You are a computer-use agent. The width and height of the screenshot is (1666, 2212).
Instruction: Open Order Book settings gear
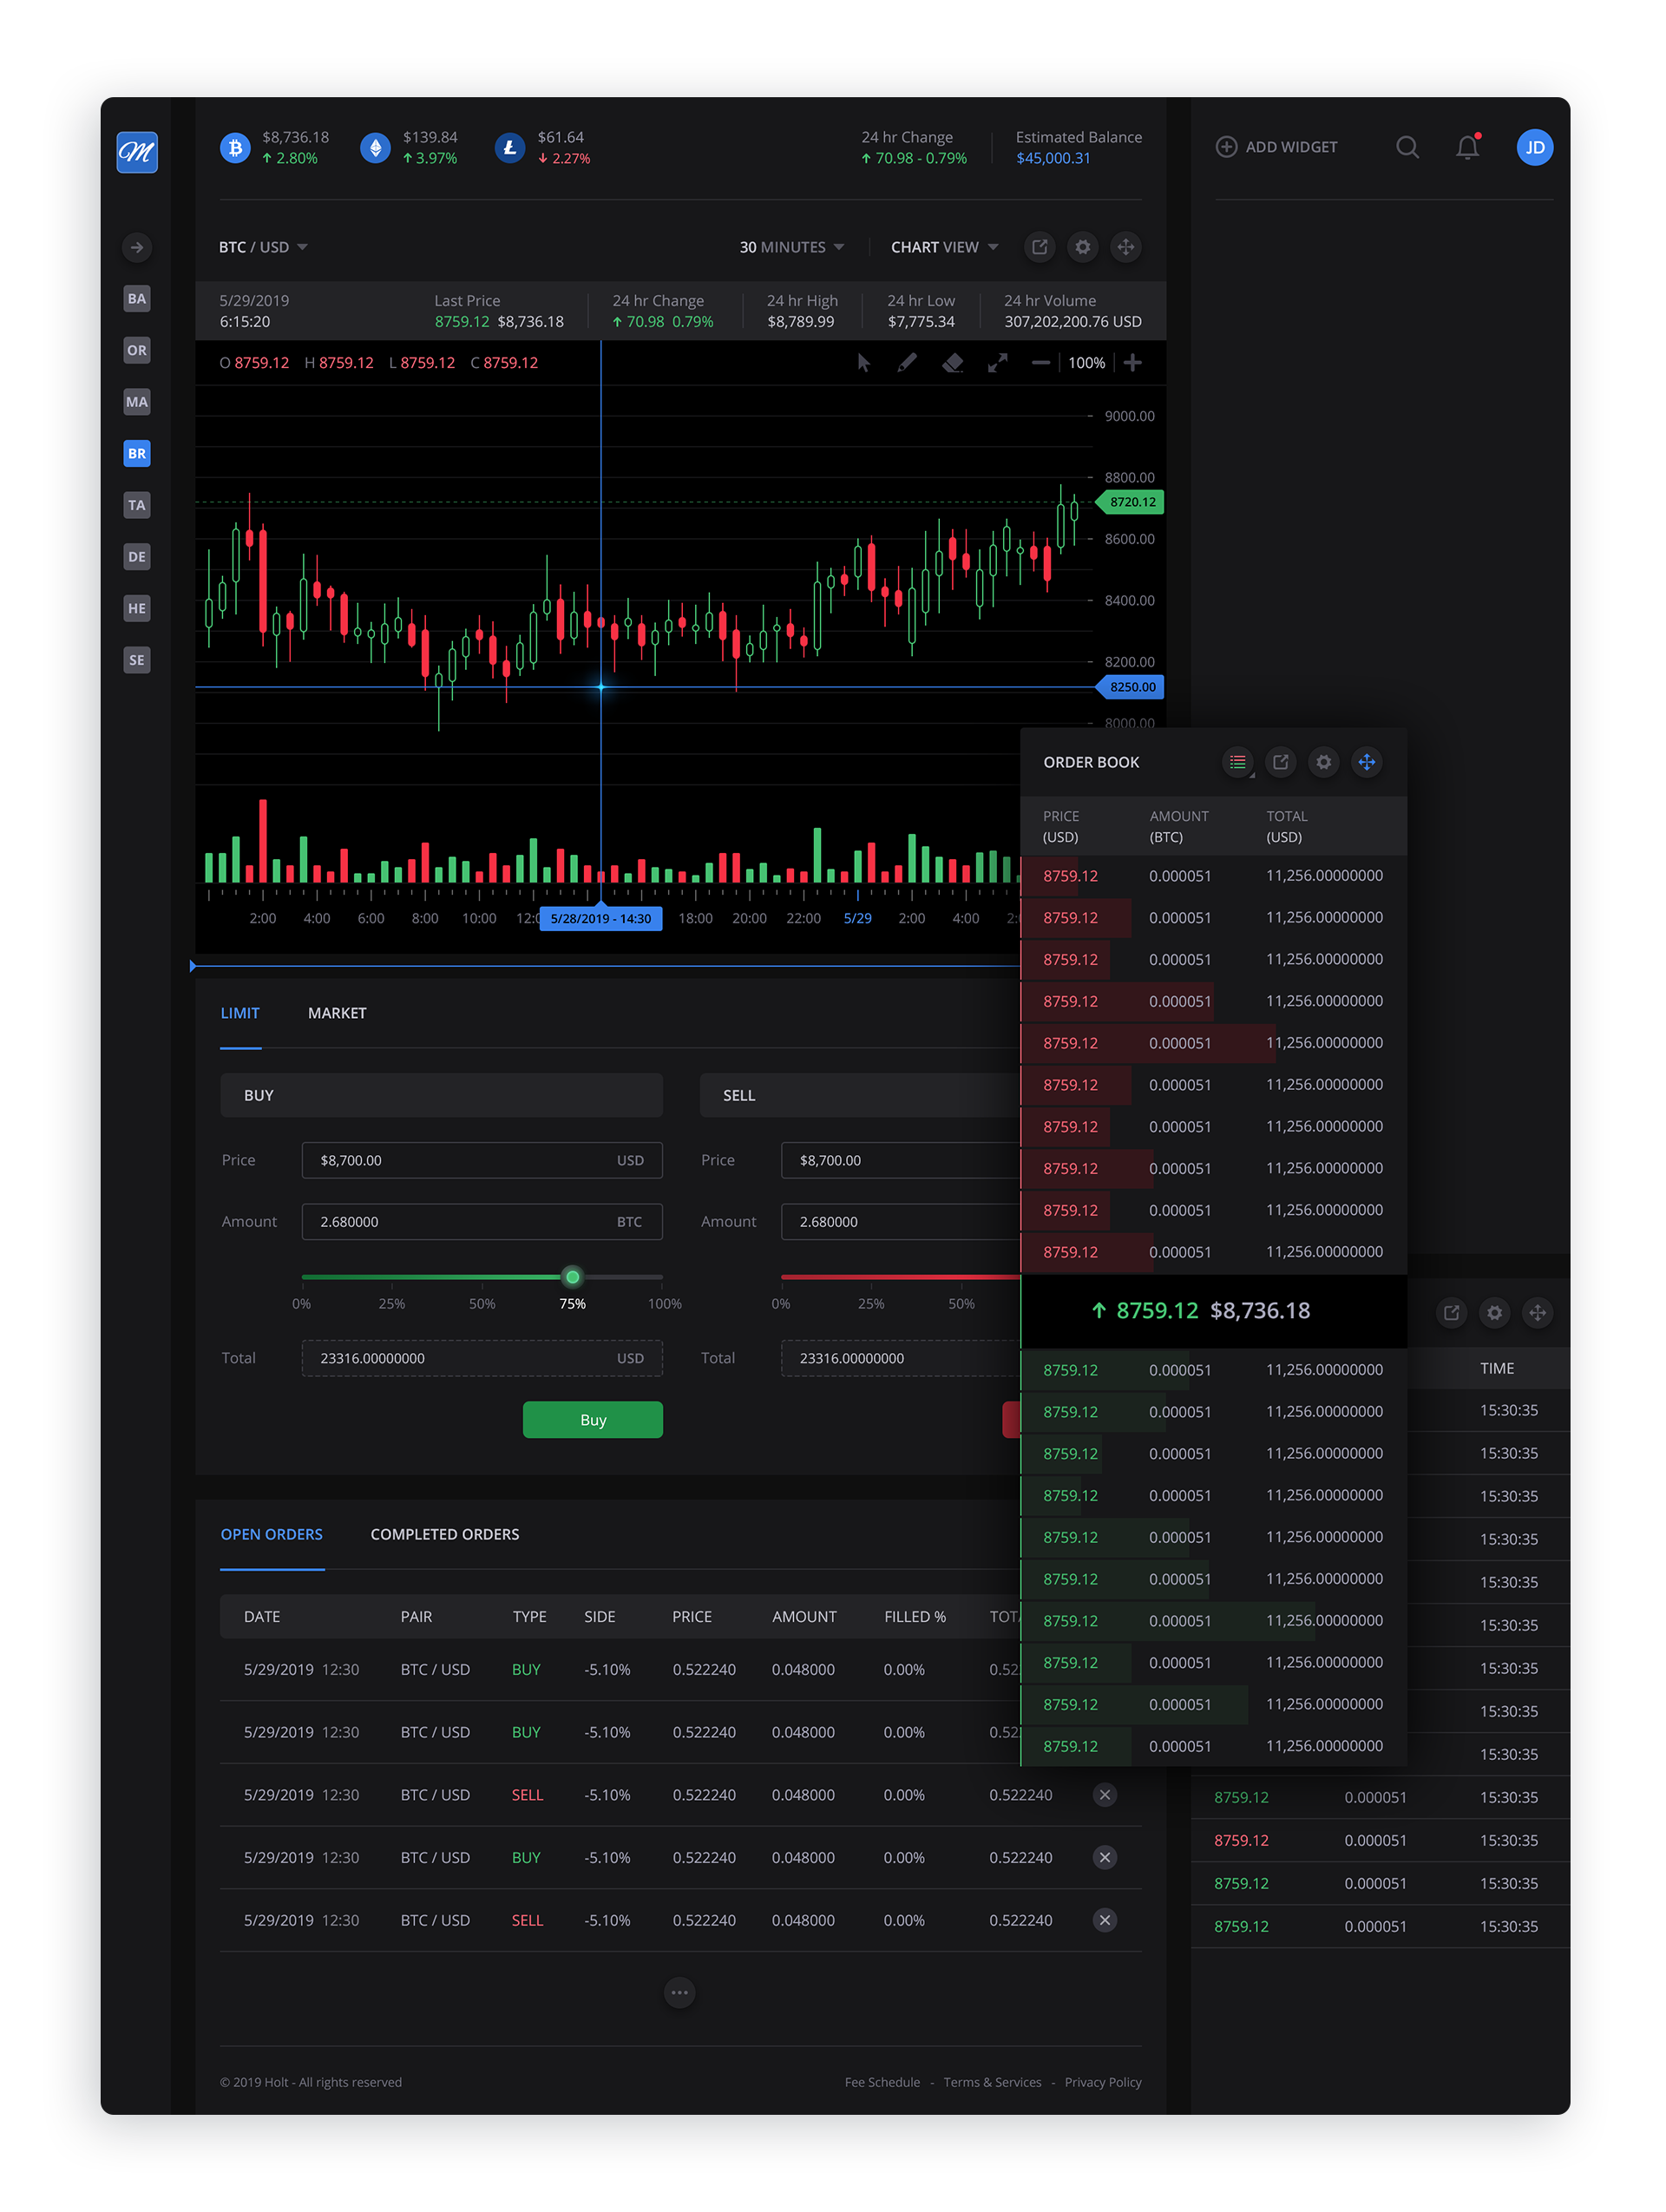click(x=1324, y=762)
